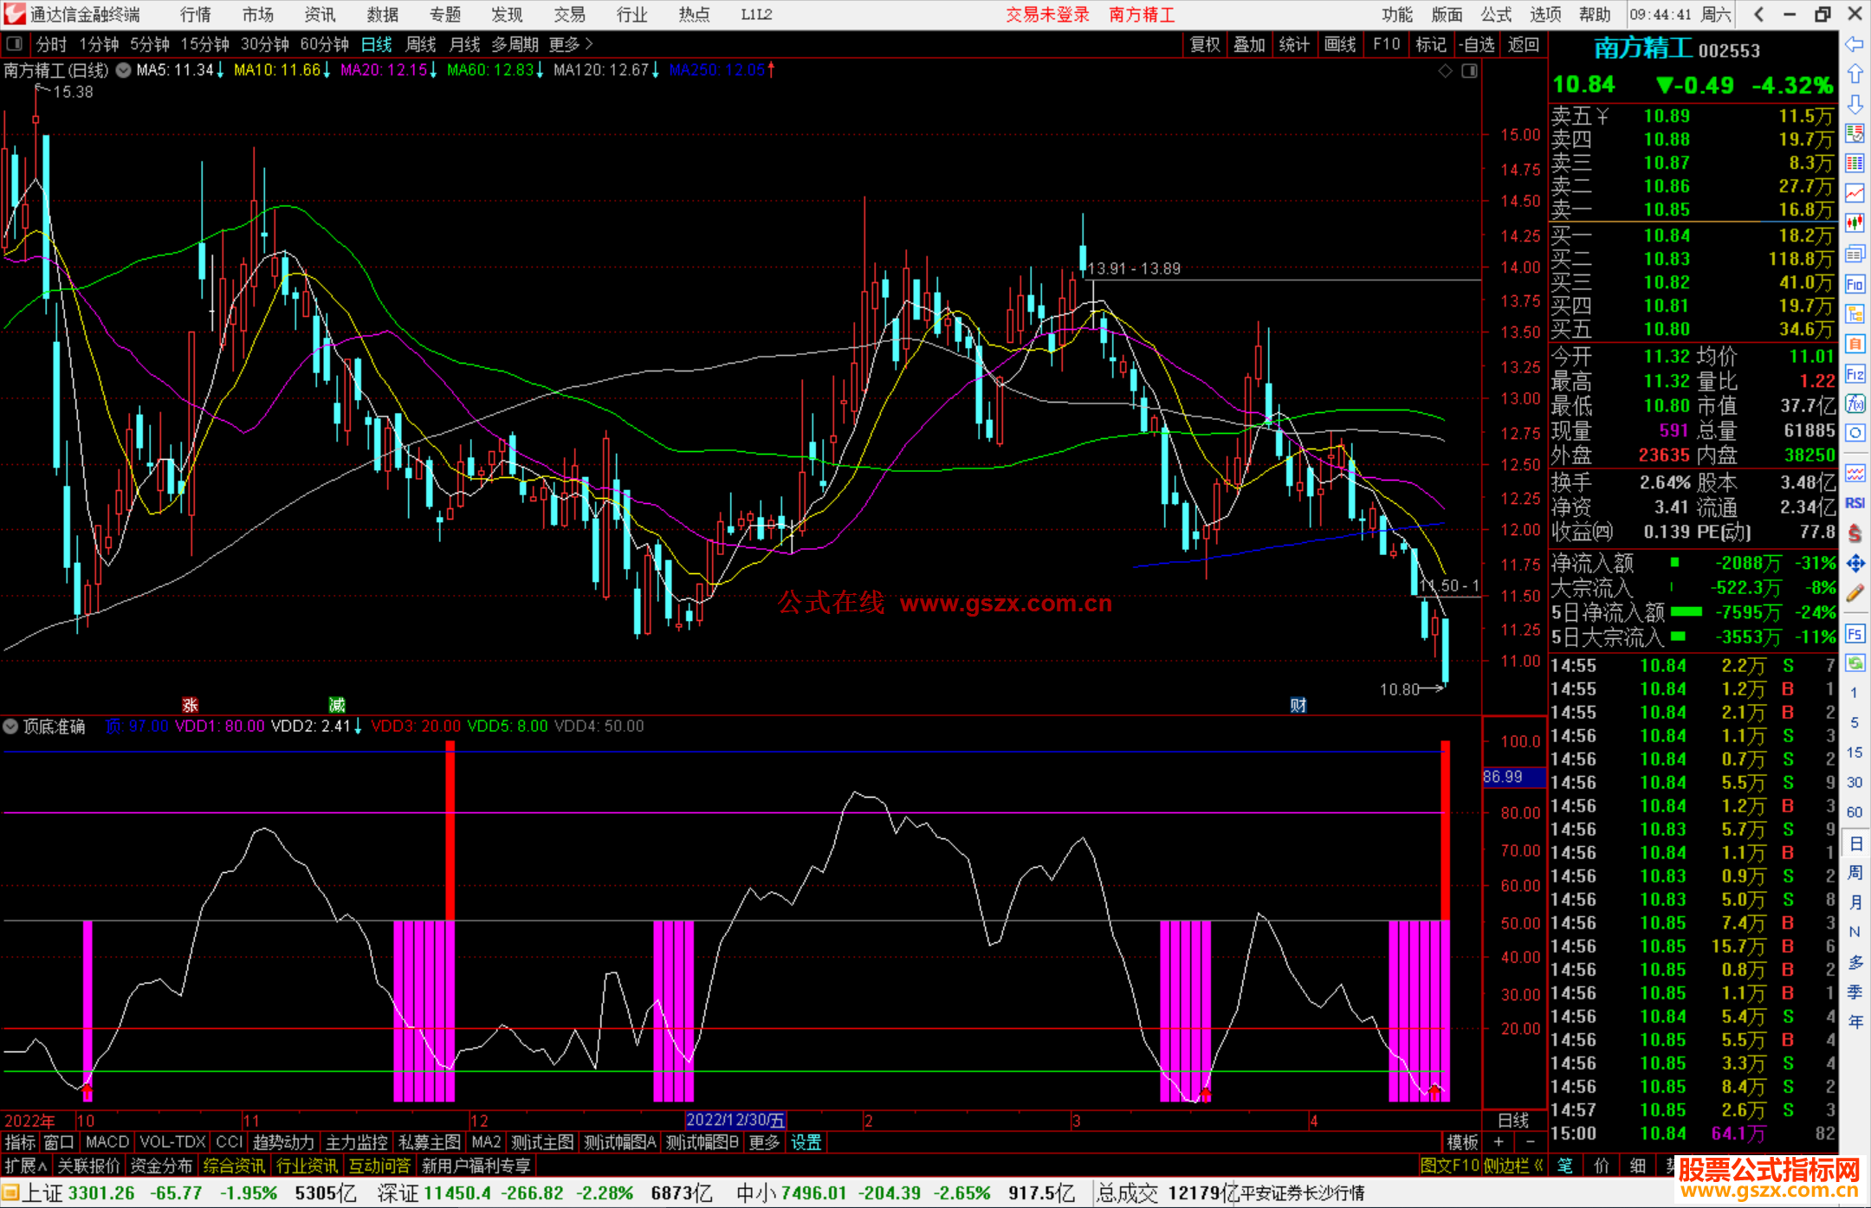
Task: Select the pencil drawing tool icon
Action: 1855,593
